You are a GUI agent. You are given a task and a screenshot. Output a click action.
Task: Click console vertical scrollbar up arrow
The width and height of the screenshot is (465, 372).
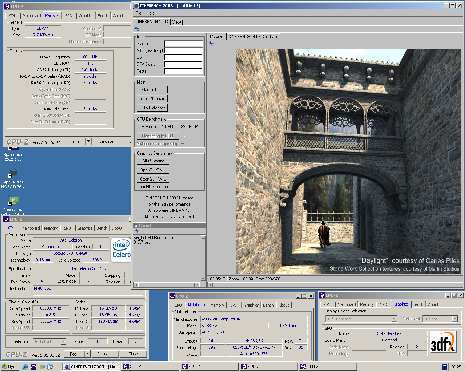point(203,238)
